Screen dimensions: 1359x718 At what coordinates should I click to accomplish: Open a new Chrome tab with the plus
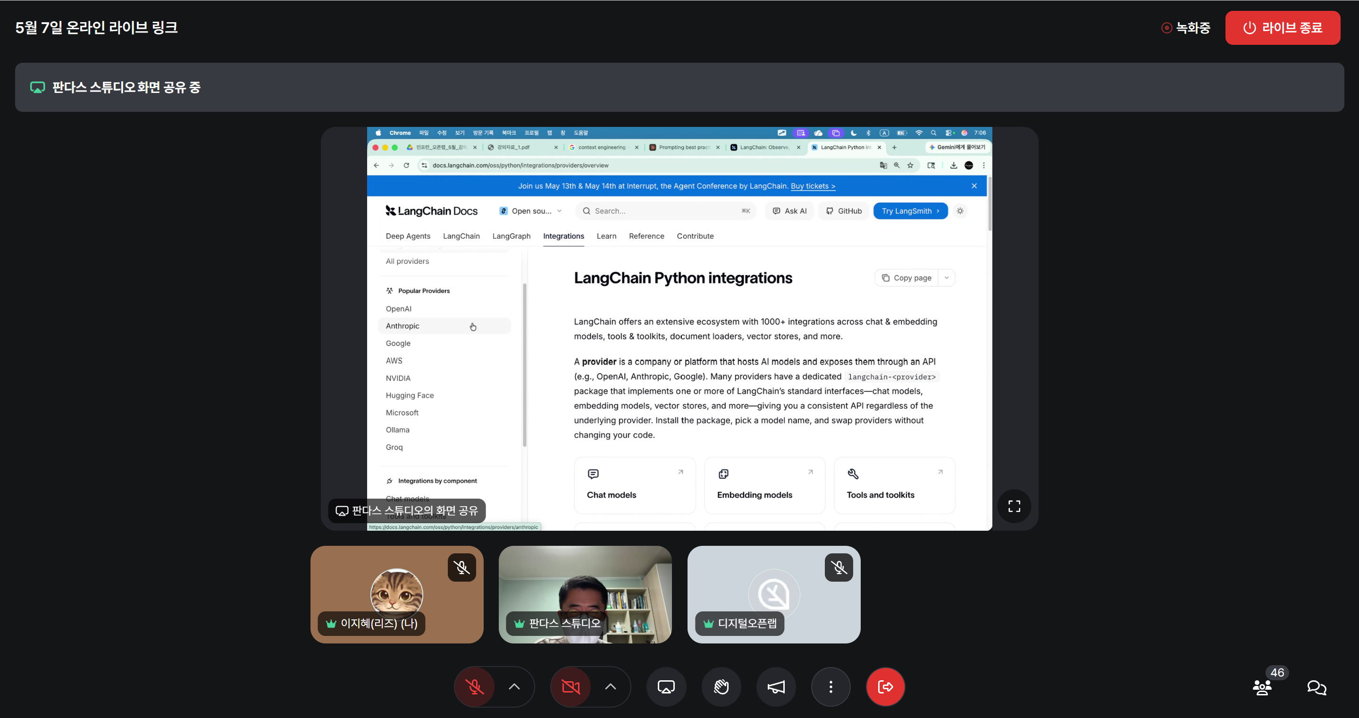894,148
